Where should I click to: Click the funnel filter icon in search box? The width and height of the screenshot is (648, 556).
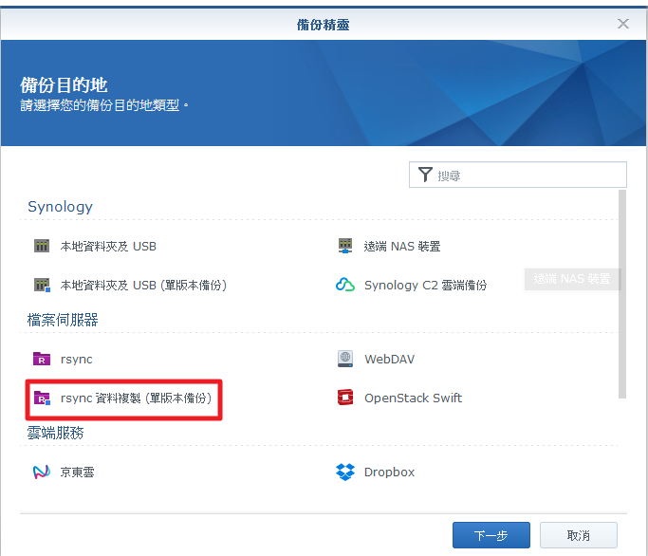(425, 175)
